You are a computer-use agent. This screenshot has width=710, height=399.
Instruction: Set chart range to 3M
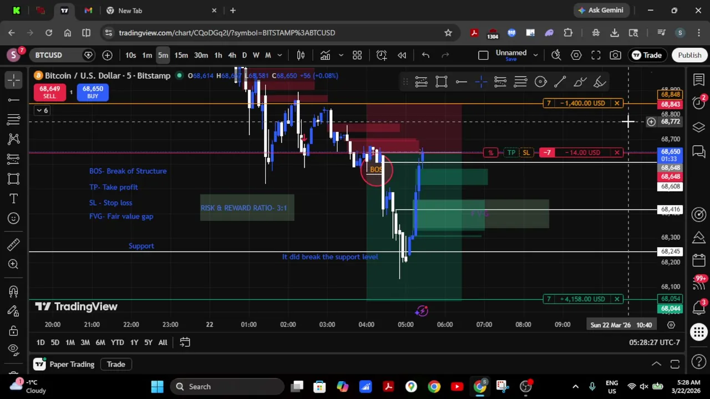coord(85,342)
